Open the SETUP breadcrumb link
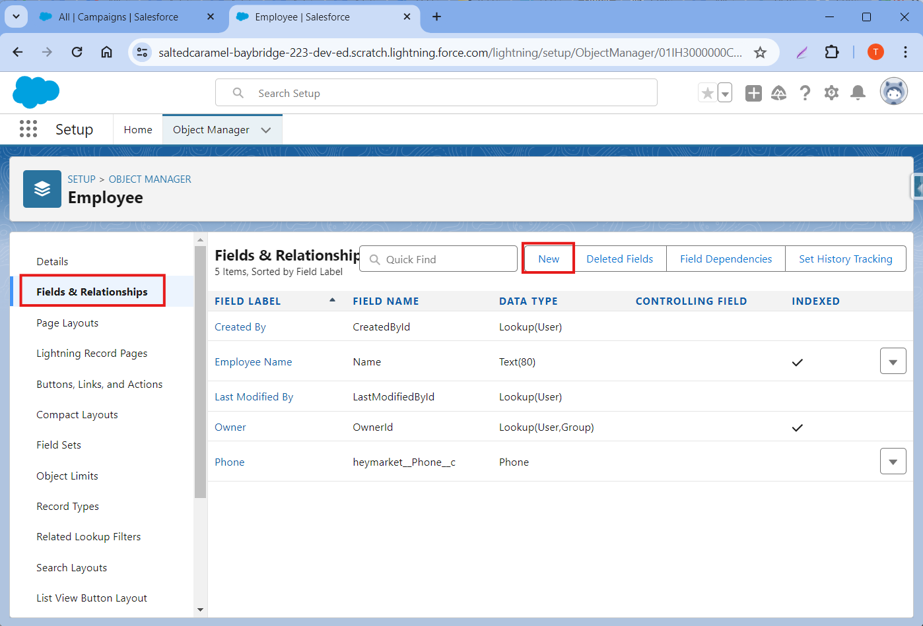923x626 pixels. 82,179
